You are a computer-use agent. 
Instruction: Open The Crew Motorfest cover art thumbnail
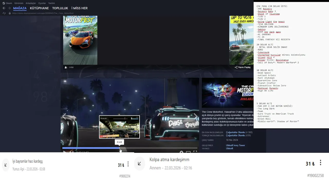point(80,40)
